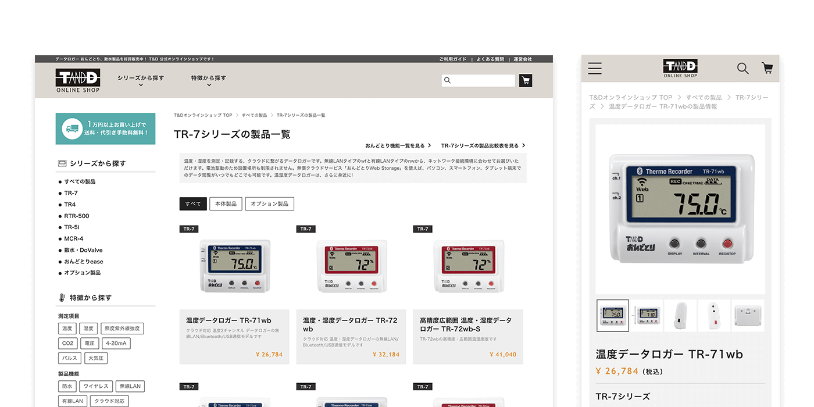Expand the シリーズから探す header menu
This screenshot has height=407, width=814.
(141, 81)
